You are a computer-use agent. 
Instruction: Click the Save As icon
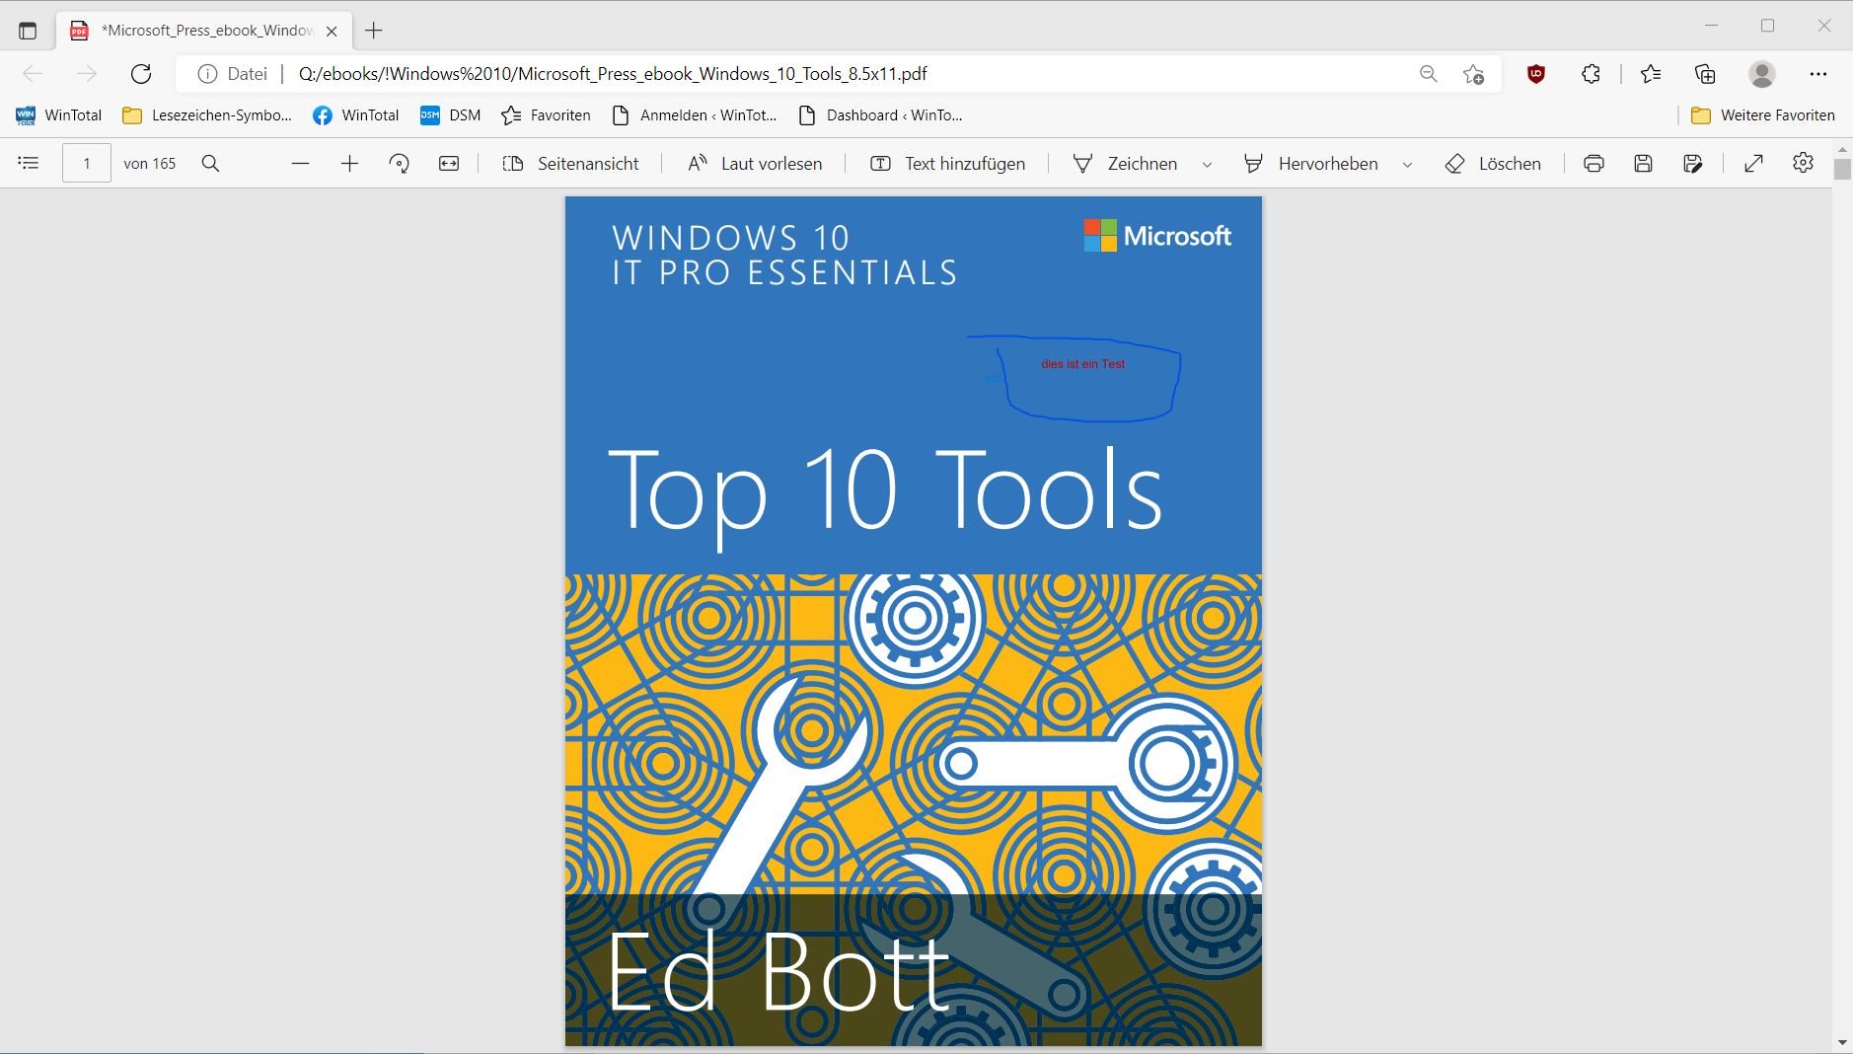click(x=1692, y=163)
